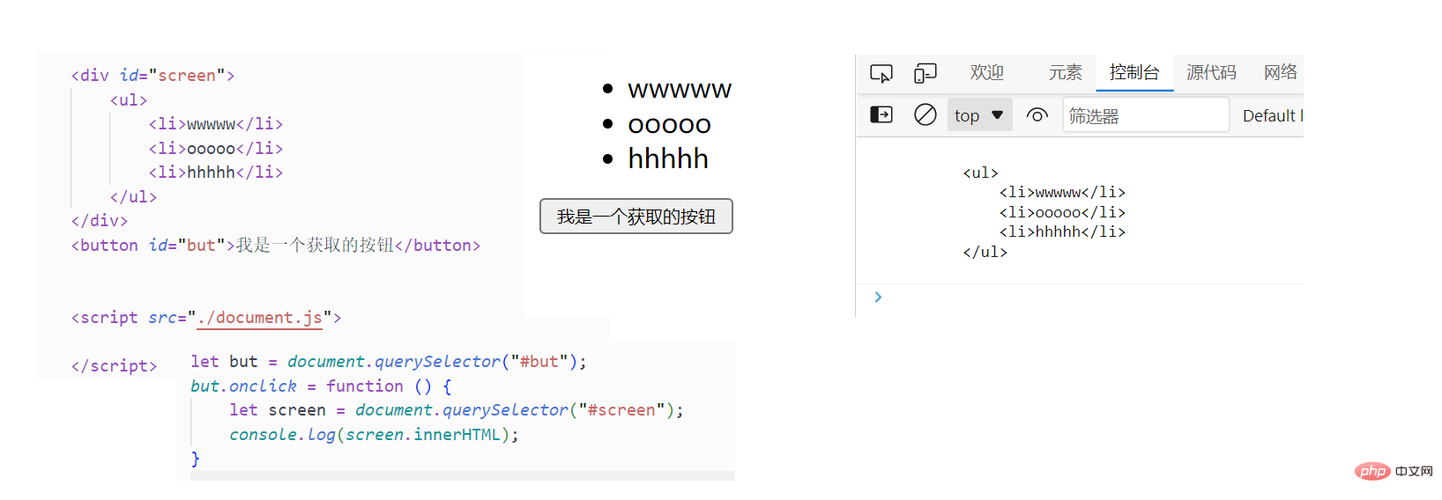This screenshot has width=1442, height=500.
Task: Click the <div id="screen"> code line
Action: pyautogui.click(x=152, y=76)
